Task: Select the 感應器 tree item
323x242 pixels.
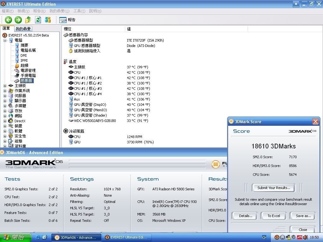Action: 26,81
